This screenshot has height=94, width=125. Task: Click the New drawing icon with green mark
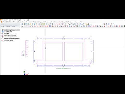click(29, 24)
